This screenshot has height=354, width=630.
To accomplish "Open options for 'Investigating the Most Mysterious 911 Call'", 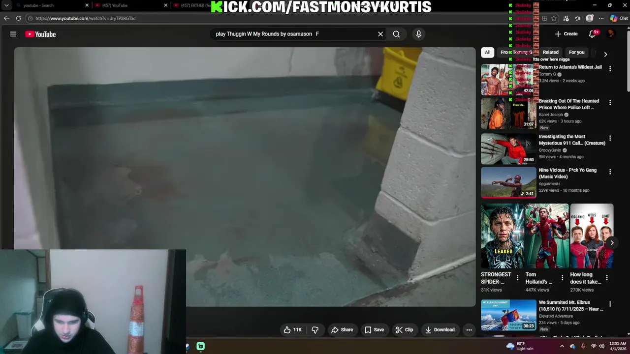I will [x=610, y=138].
